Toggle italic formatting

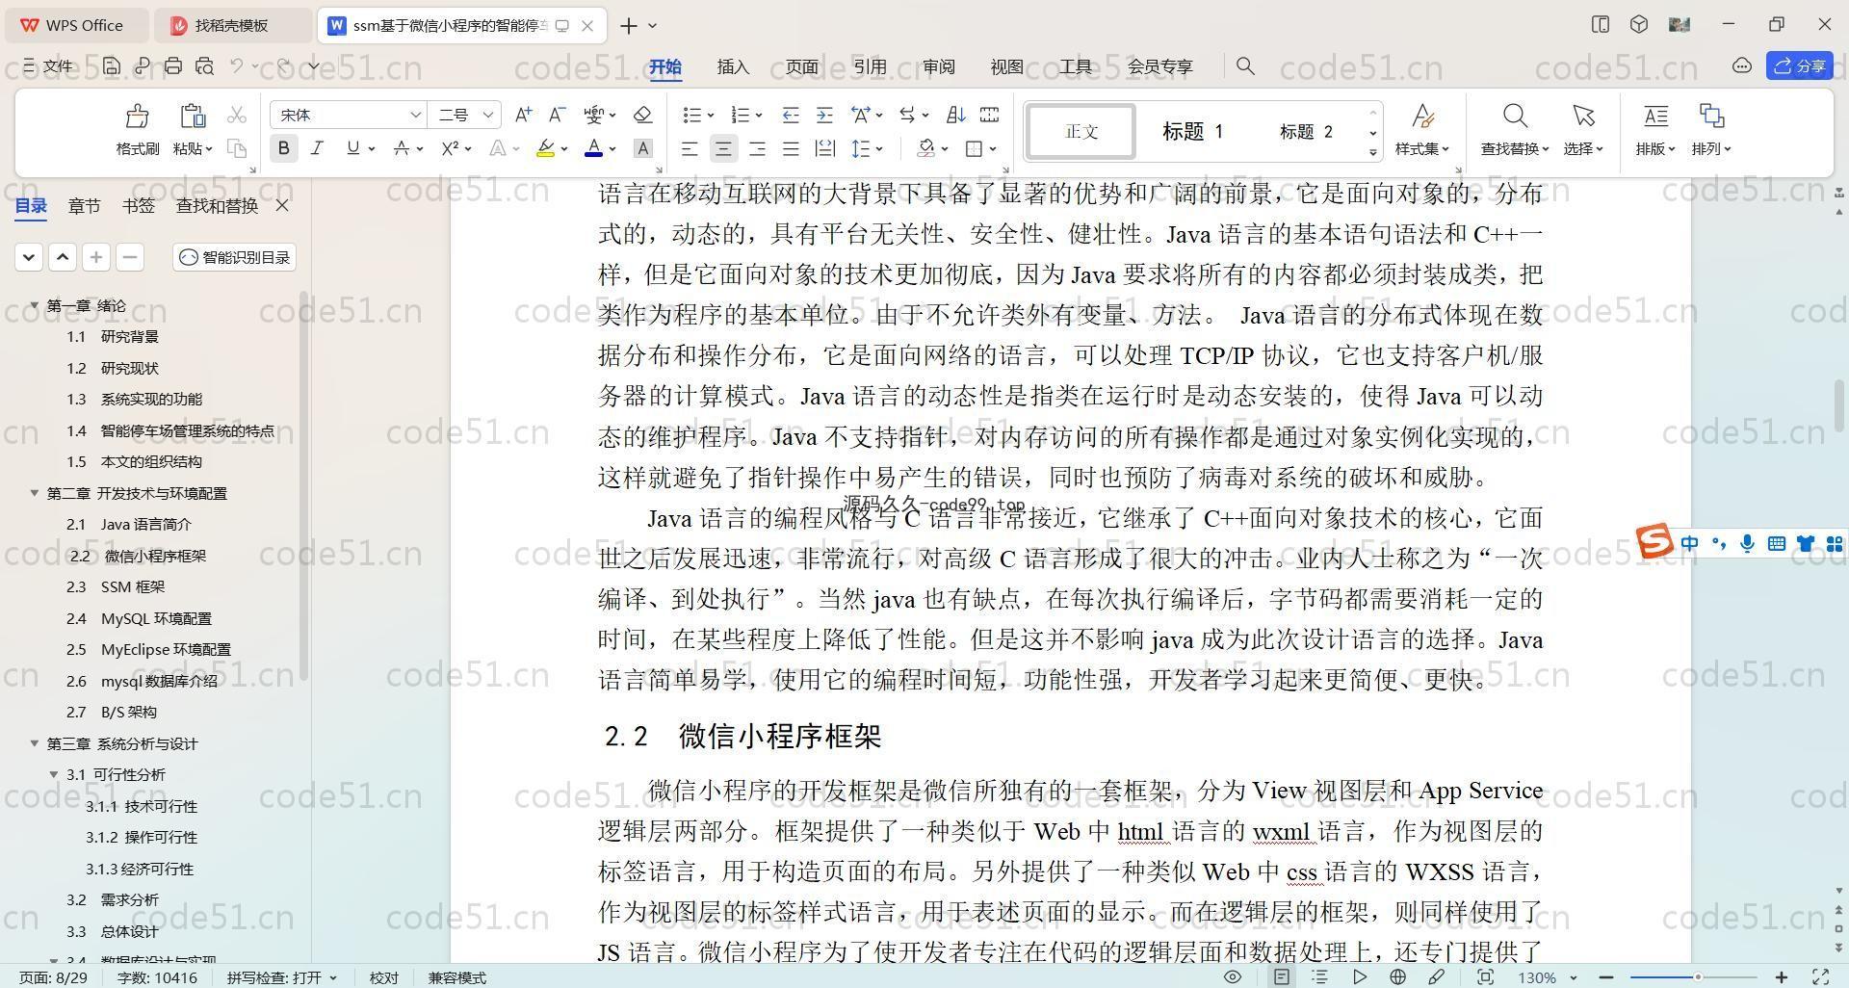pos(316,148)
